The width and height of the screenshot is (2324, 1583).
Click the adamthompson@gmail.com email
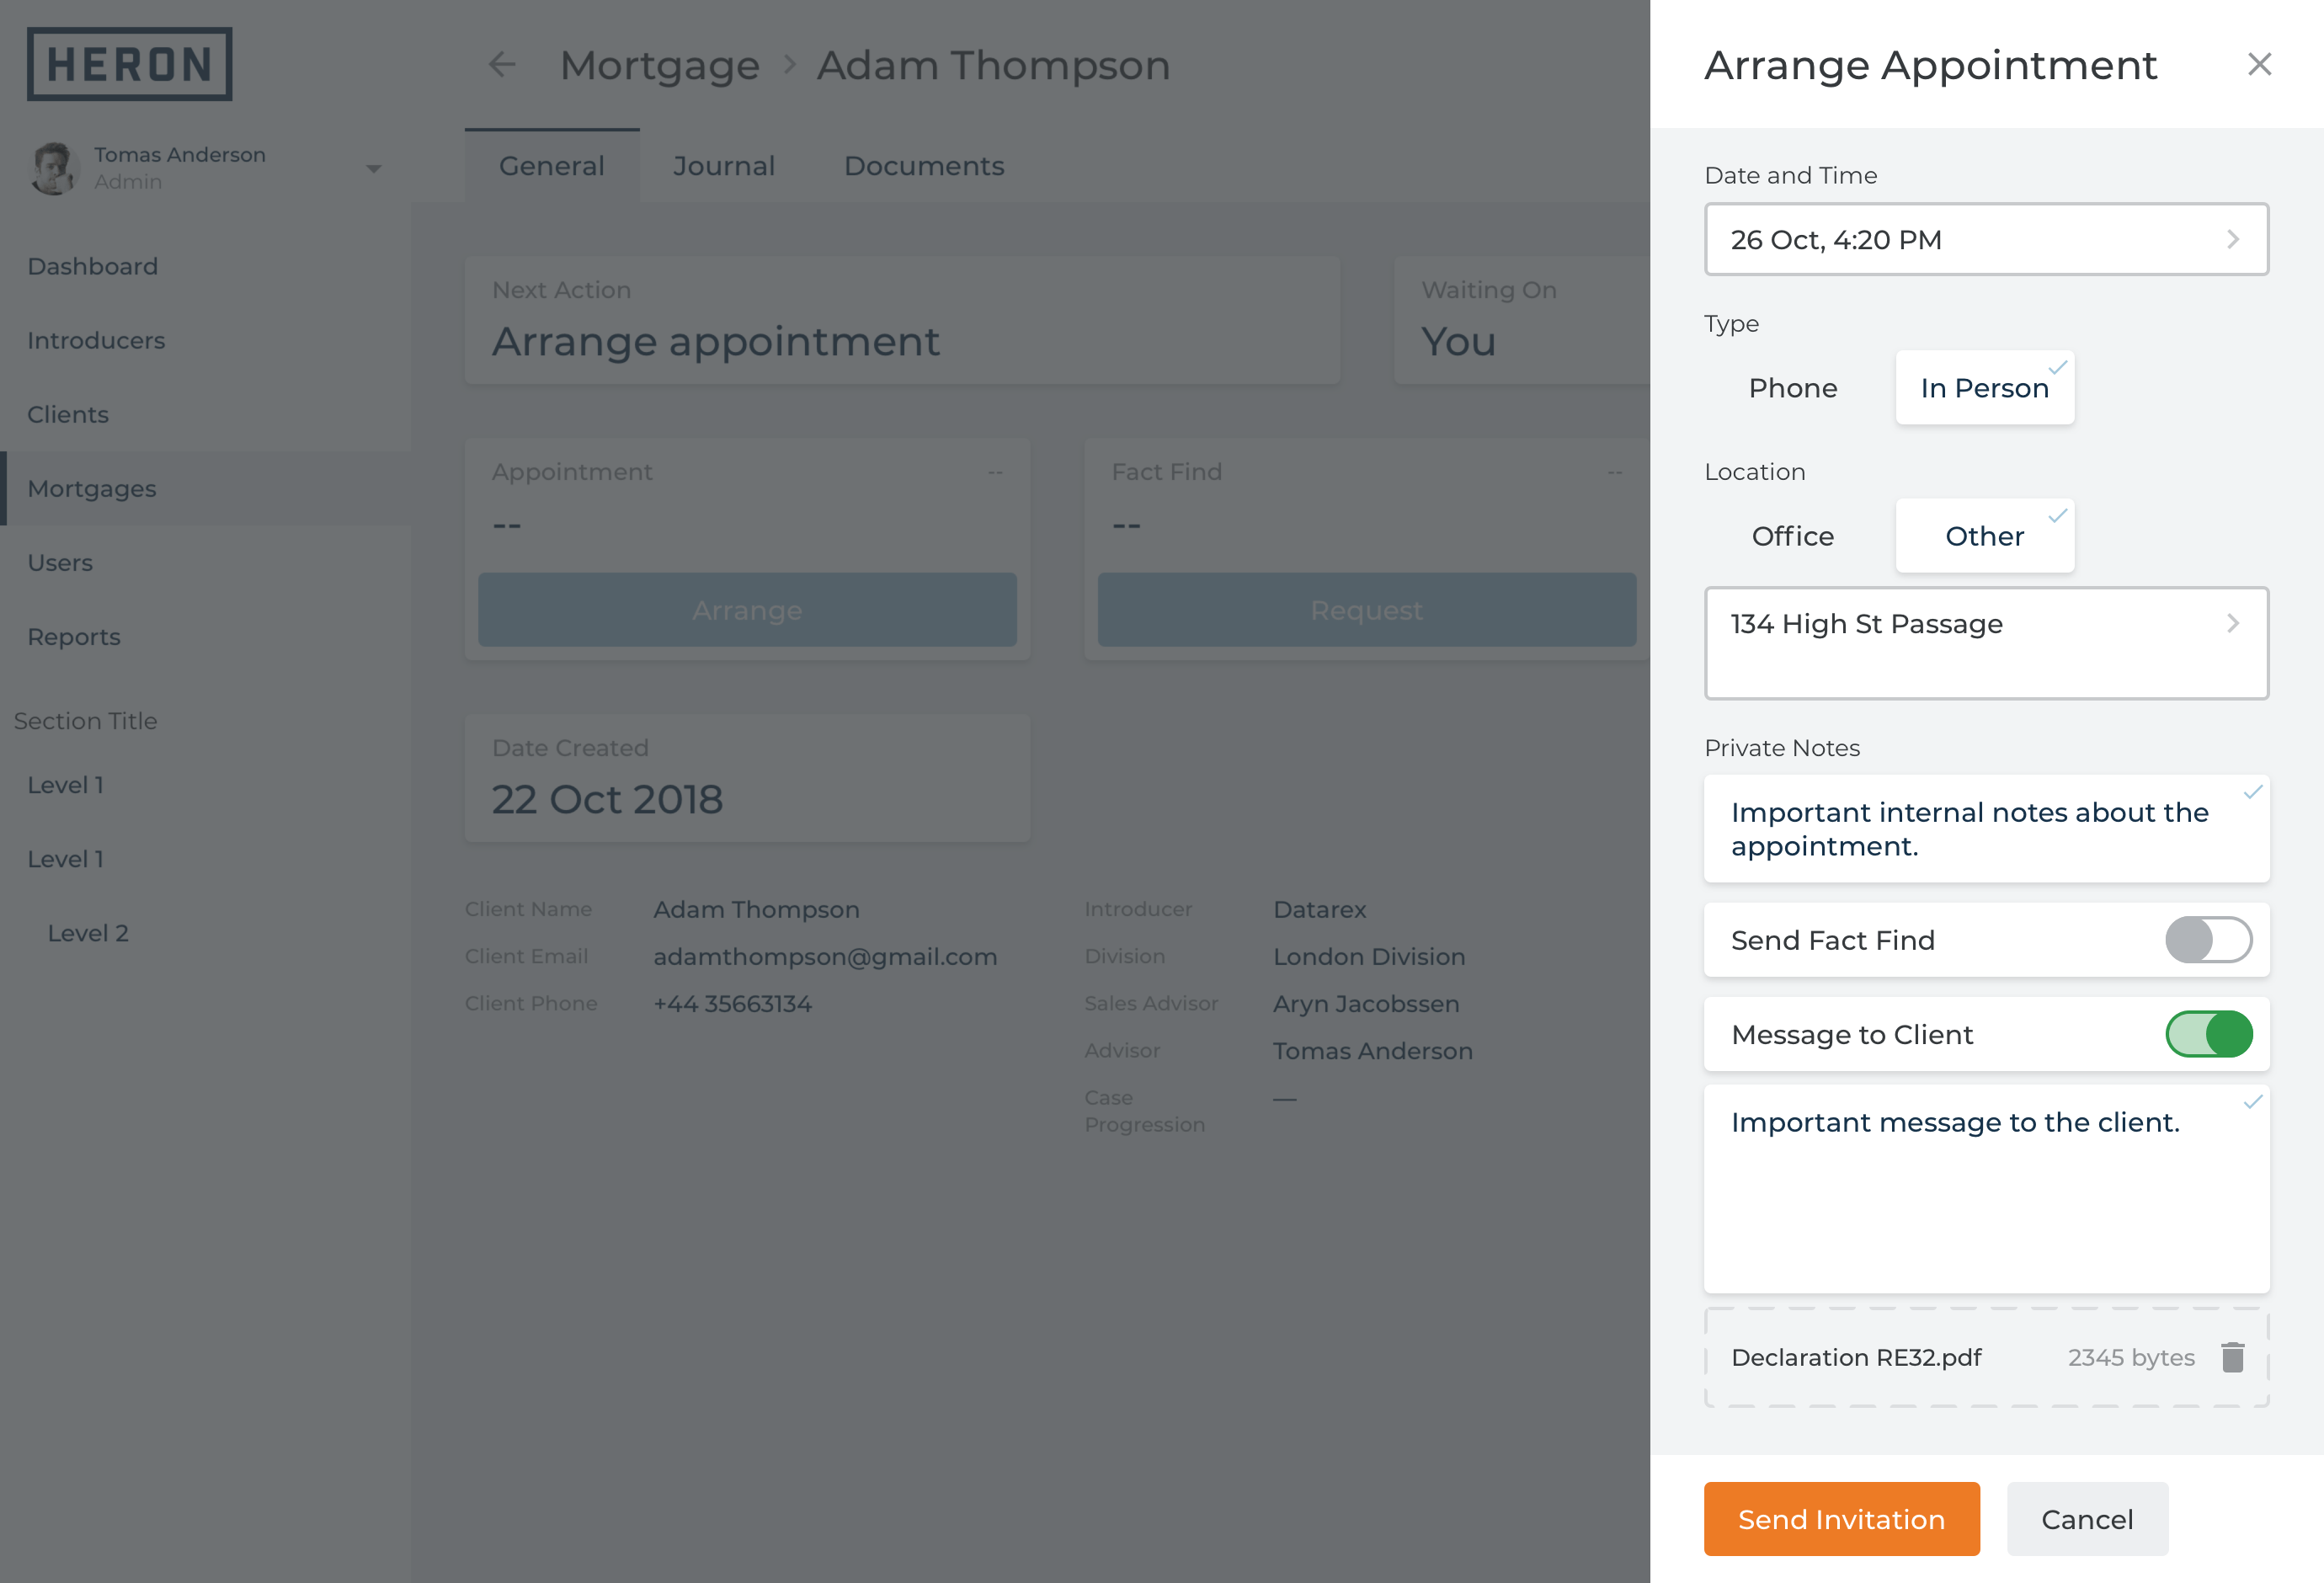click(x=825, y=957)
